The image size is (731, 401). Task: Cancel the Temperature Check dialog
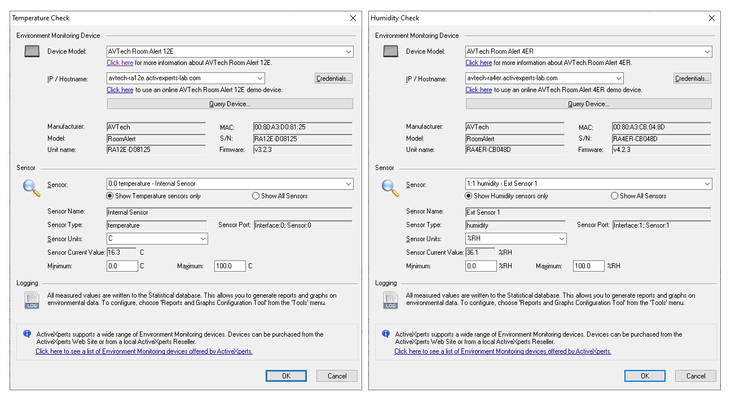[x=337, y=376]
